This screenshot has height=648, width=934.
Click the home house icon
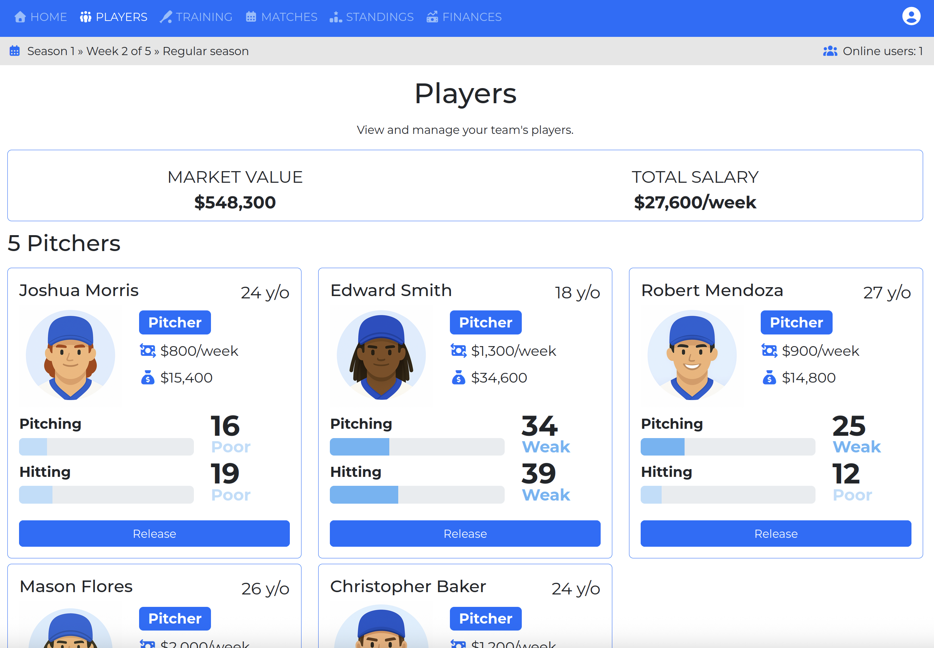click(20, 17)
